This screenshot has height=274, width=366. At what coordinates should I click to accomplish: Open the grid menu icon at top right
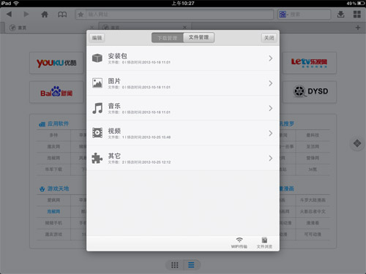point(357,15)
